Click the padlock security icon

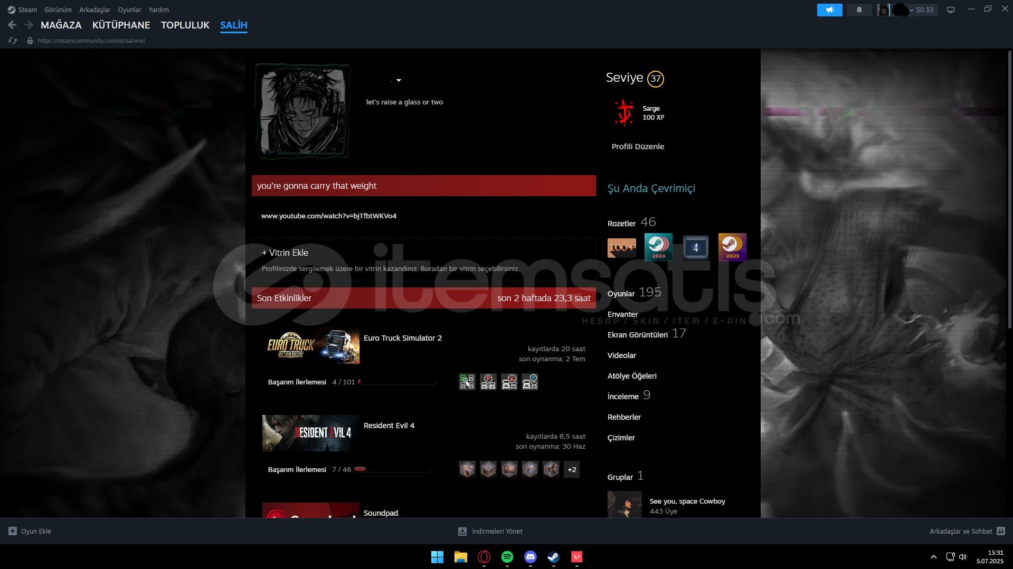[30, 41]
